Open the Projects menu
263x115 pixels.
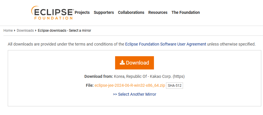[82, 12]
